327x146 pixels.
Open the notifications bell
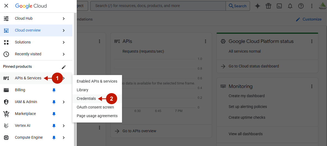[290, 6]
